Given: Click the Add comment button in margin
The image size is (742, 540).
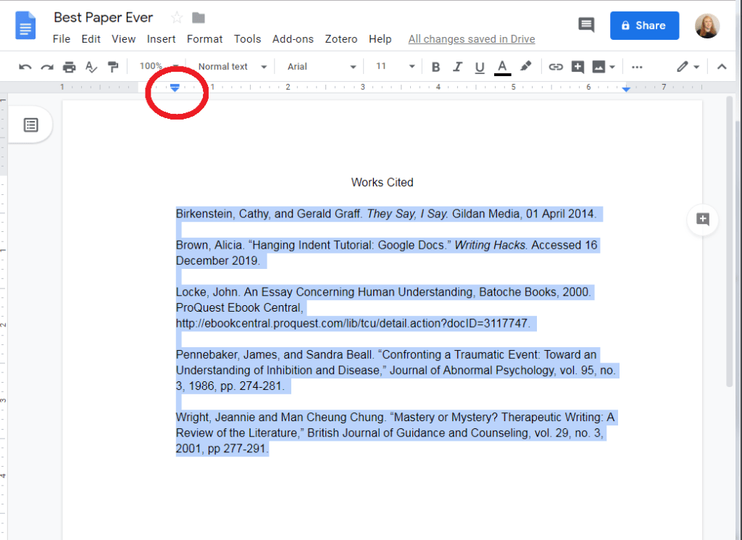Looking at the screenshot, I should pyautogui.click(x=702, y=219).
